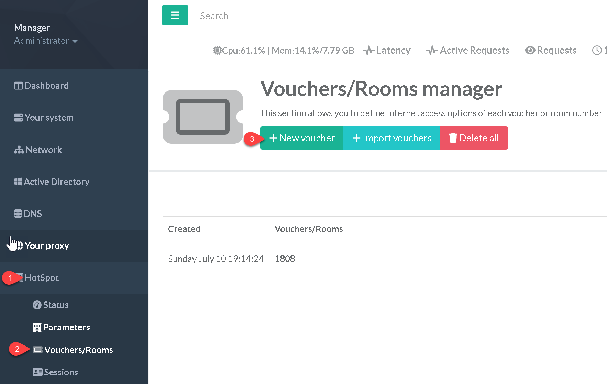Click the DNS database icon
The width and height of the screenshot is (607, 384).
[x=18, y=213]
